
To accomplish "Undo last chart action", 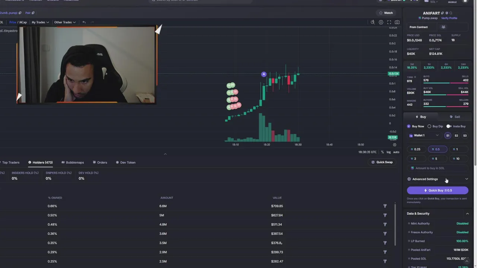I will click(x=84, y=22).
